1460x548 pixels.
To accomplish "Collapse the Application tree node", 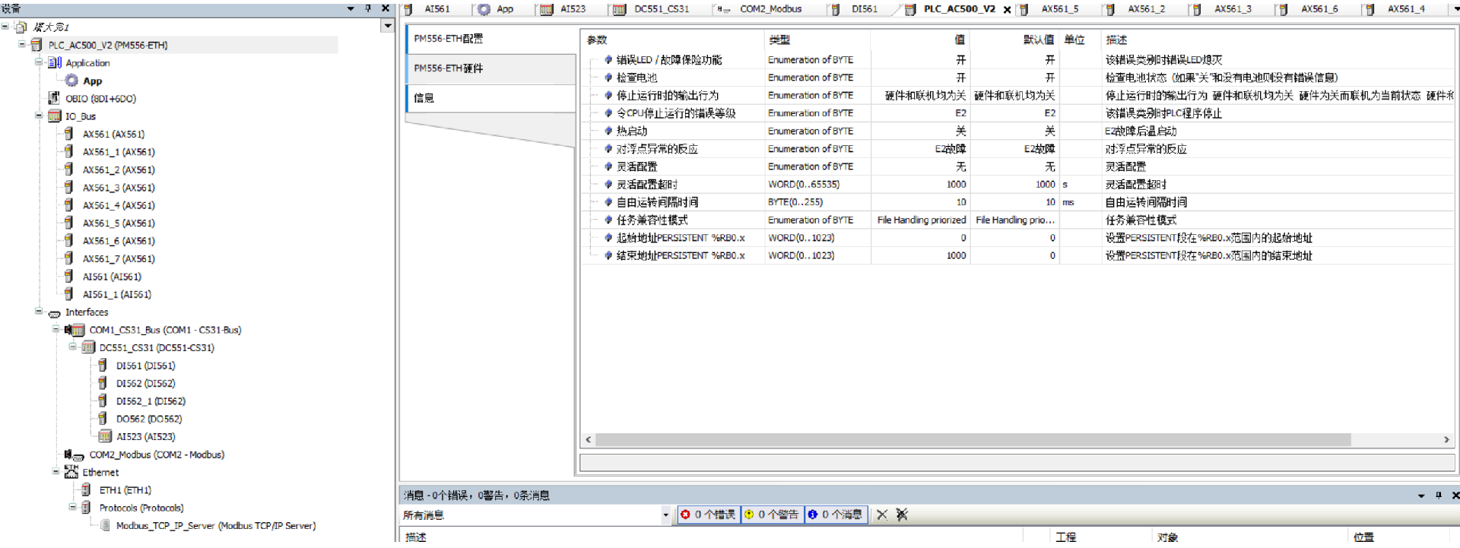I will pyautogui.click(x=39, y=62).
